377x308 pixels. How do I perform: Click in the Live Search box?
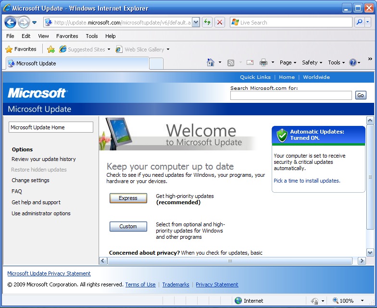(291, 23)
